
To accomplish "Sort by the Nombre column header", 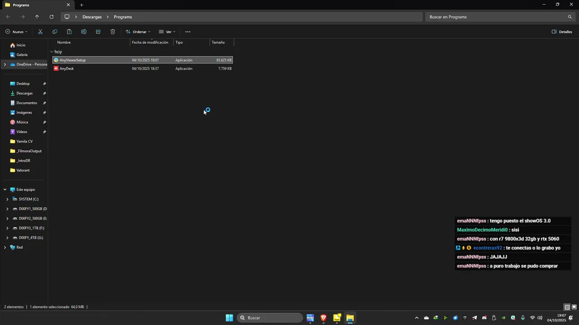I will pos(64,42).
